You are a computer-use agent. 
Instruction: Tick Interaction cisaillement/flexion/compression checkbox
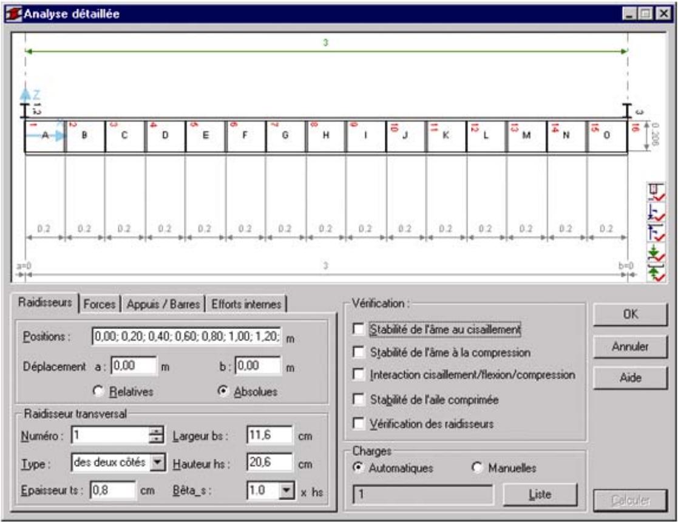pos(359,374)
